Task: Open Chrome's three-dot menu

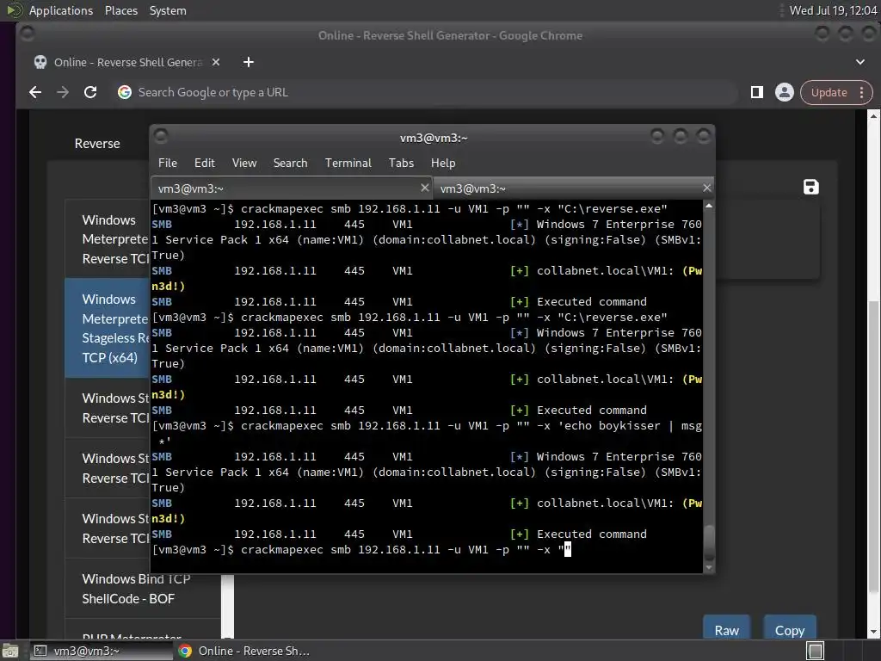Action: (861, 92)
